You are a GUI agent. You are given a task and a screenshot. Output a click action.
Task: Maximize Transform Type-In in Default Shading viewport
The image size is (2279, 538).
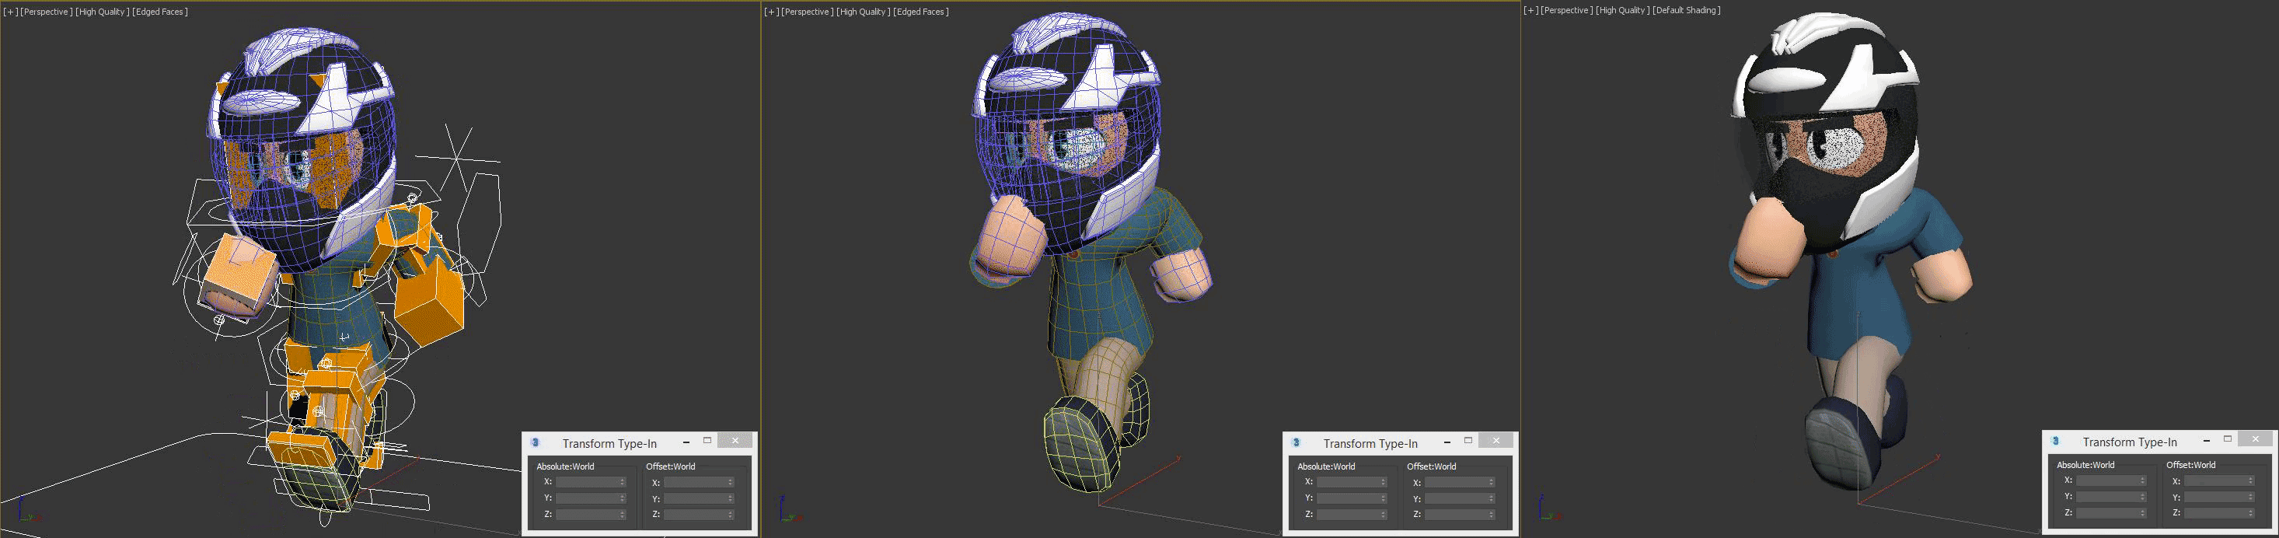click(2227, 439)
